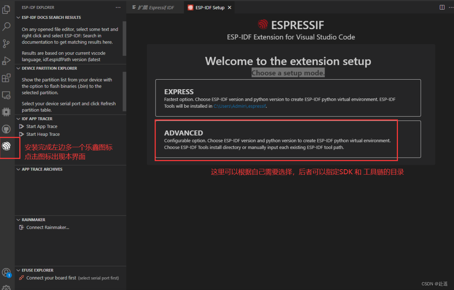
Task: Select Start Heap Trace item
Action: 71,134
